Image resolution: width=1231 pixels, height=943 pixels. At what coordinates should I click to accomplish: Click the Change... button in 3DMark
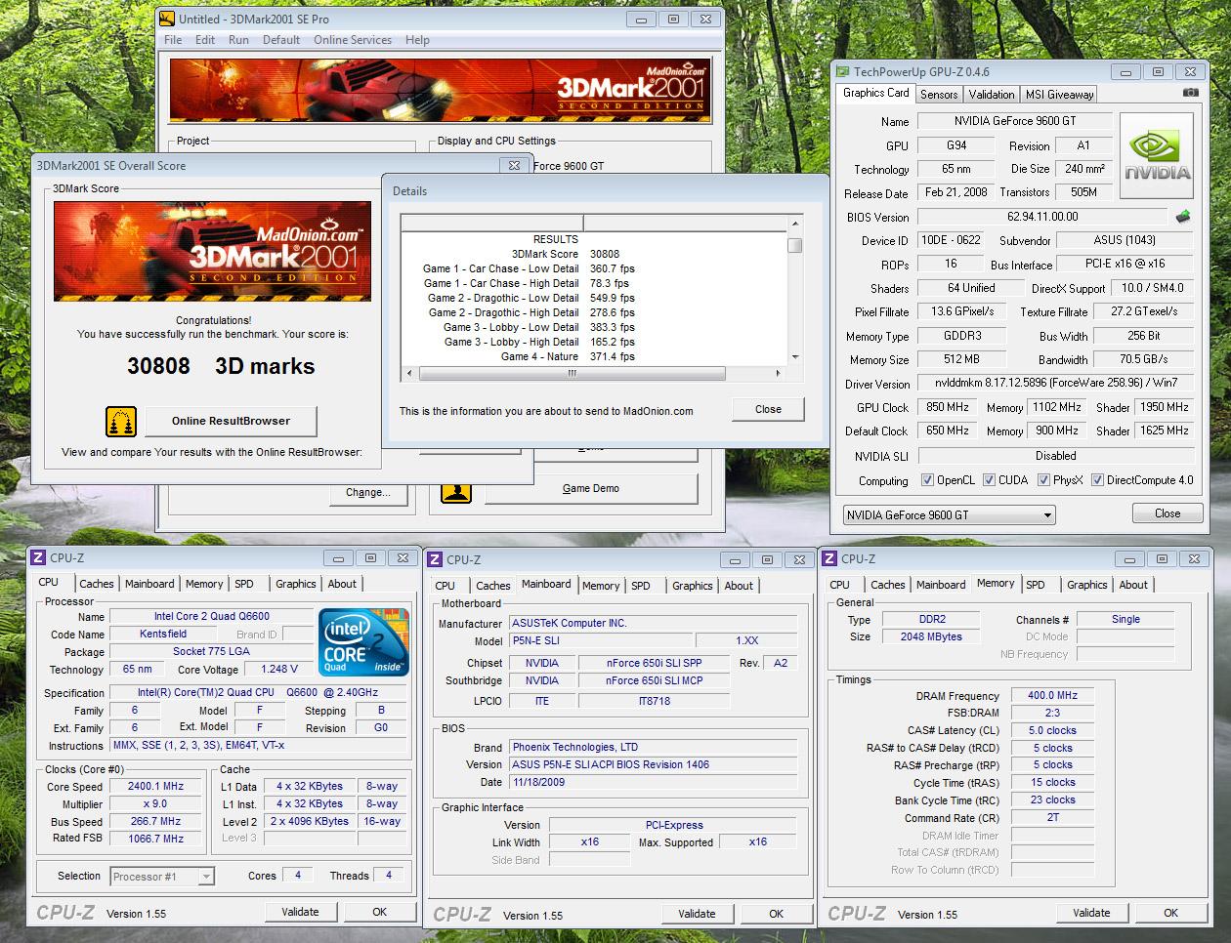367,493
